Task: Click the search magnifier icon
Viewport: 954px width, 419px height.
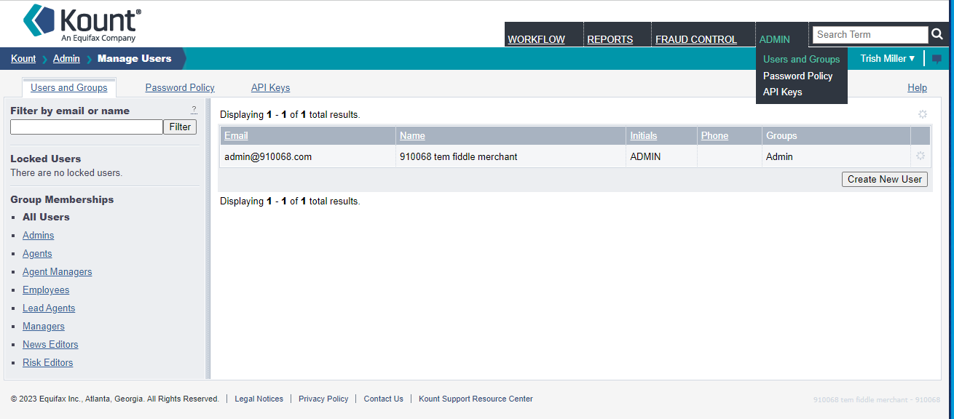Action: pyautogui.click(x=937, y=34)
